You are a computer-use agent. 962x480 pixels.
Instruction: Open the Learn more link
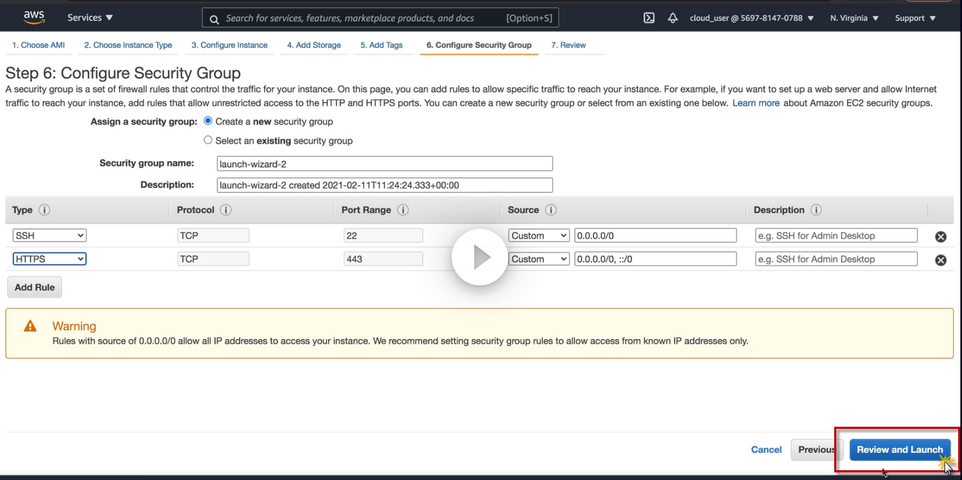[756, 103]
